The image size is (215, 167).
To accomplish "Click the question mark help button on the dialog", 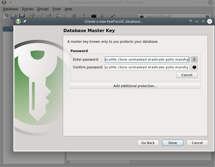I will coord(190,21).
